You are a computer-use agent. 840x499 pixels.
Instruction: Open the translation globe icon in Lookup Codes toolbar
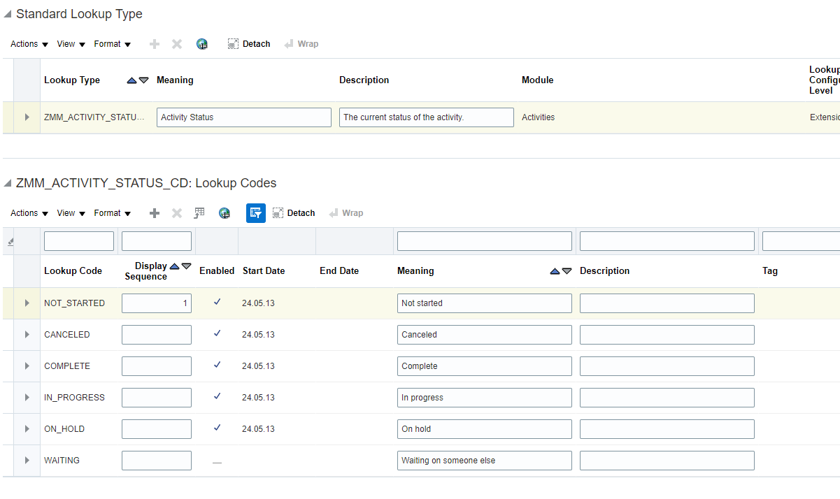[x=225, y=213]
